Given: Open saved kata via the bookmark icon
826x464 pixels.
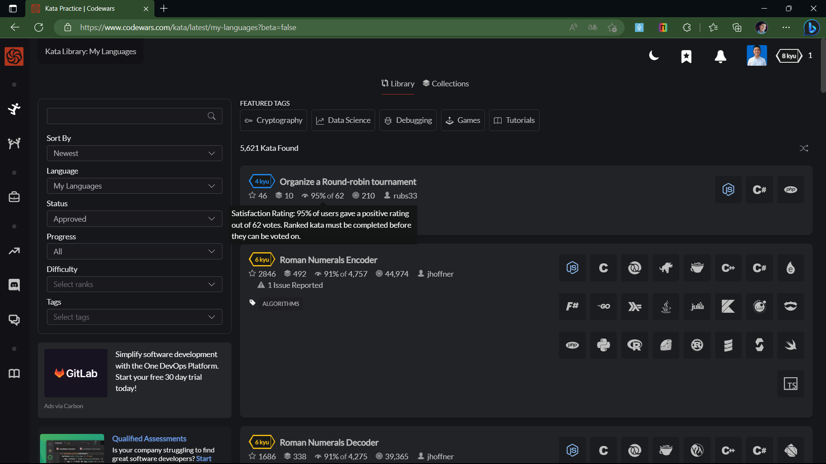Looking at the screenshot, I should point(686,56).
